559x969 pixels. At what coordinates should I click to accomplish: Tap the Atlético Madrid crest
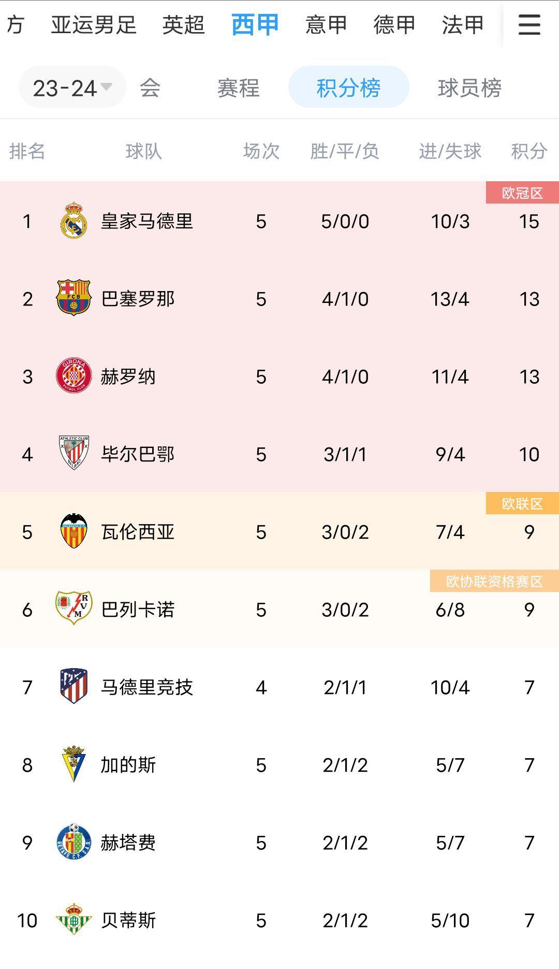73,686
